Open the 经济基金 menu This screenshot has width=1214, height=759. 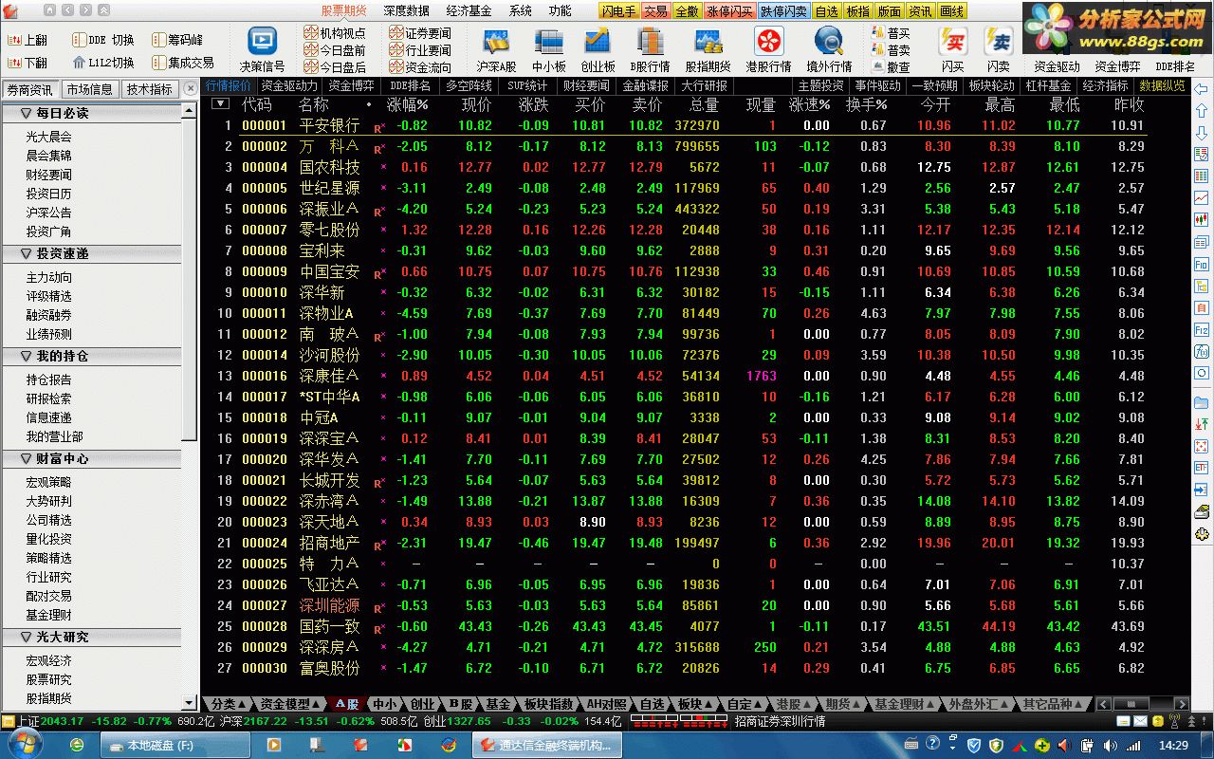point(469,10)
